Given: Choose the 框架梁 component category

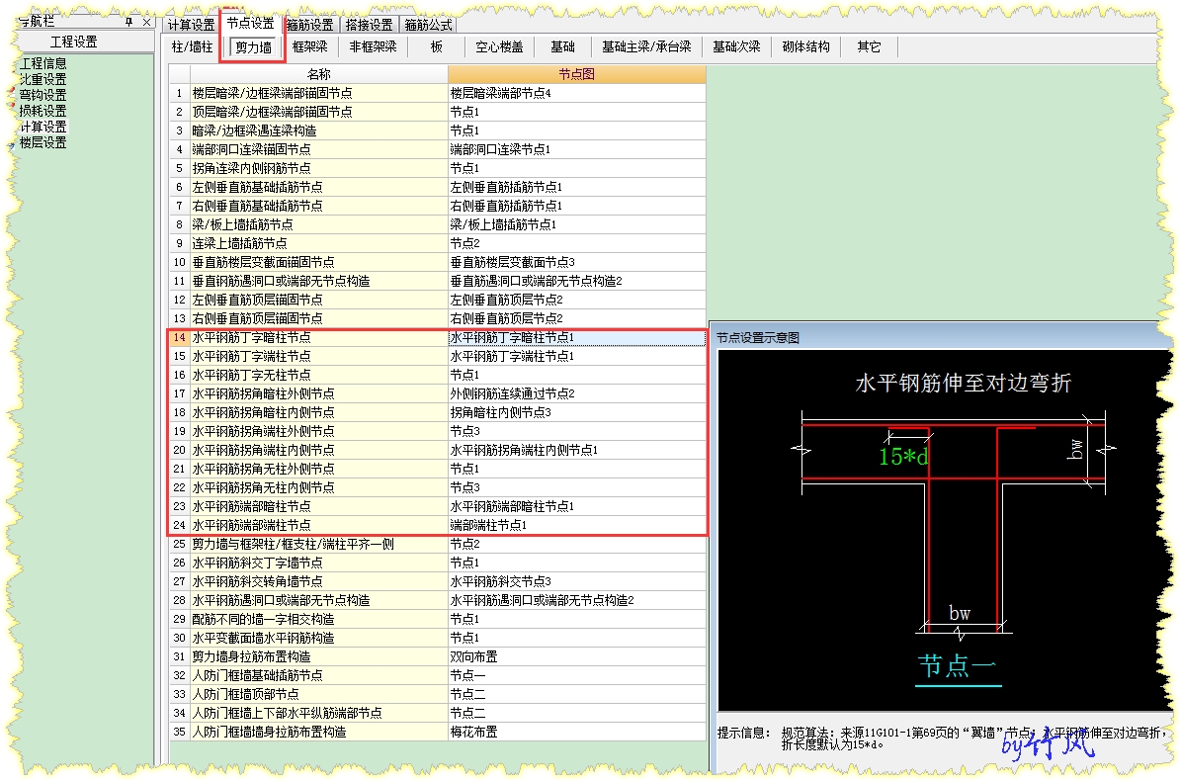Looking at the screenshot, I should tap(310, 46).
